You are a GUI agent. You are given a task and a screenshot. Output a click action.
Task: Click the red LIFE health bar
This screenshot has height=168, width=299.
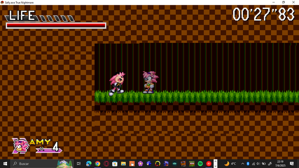[x=56, y=25]
